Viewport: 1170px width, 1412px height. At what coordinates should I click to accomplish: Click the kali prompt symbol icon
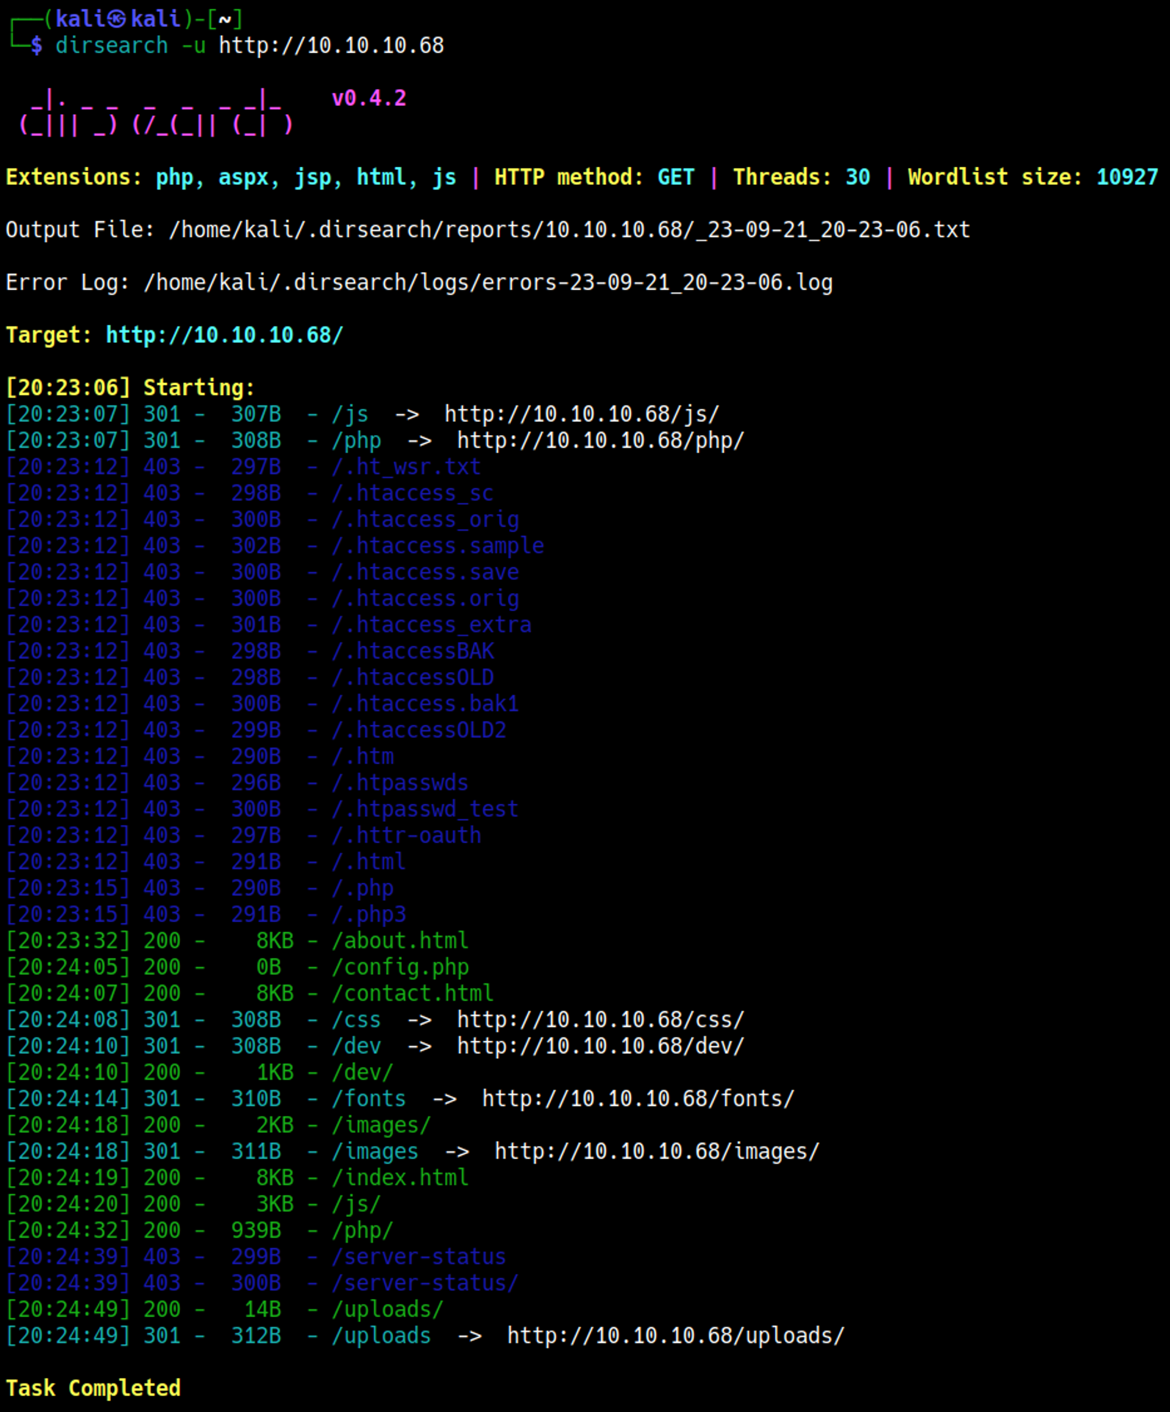(x=117, y=19)
